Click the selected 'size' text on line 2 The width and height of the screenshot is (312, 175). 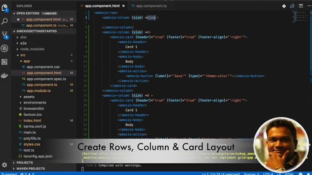(x=151, y=17)
